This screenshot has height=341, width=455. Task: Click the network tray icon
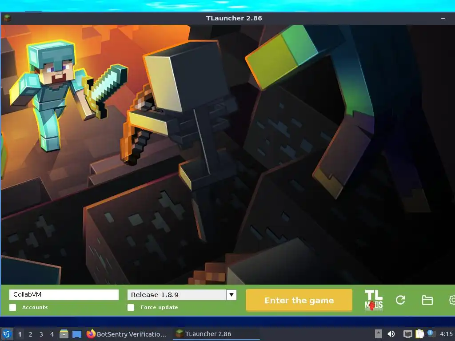408,334
